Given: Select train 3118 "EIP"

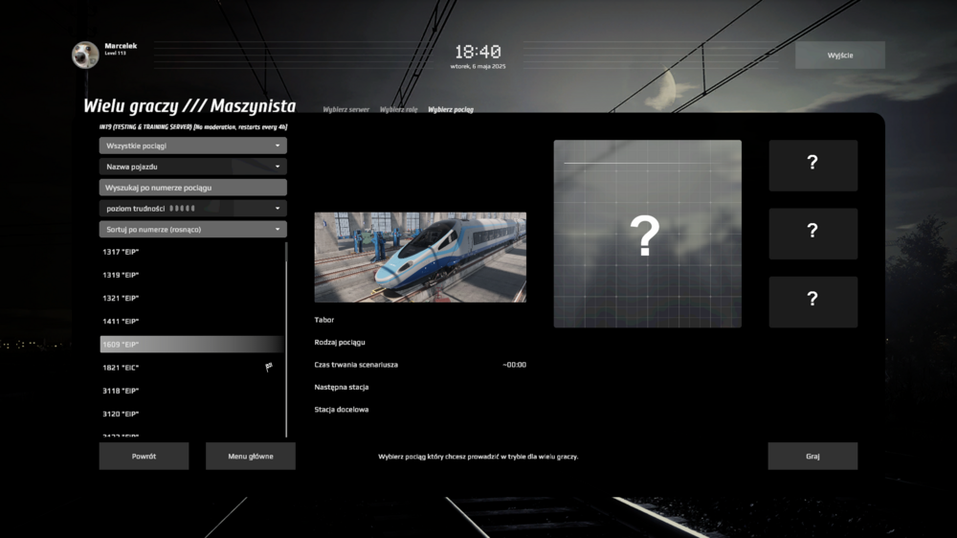Looking at the screenshot, I should (x=191, y=391).
